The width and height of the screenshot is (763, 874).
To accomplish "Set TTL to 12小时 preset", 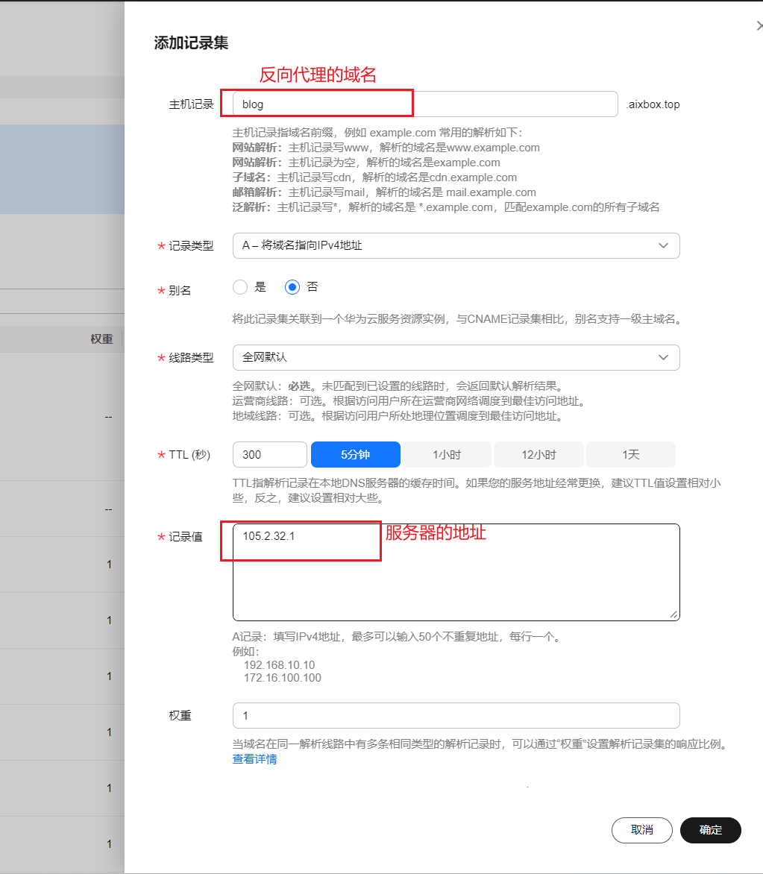I will (539, 455).
